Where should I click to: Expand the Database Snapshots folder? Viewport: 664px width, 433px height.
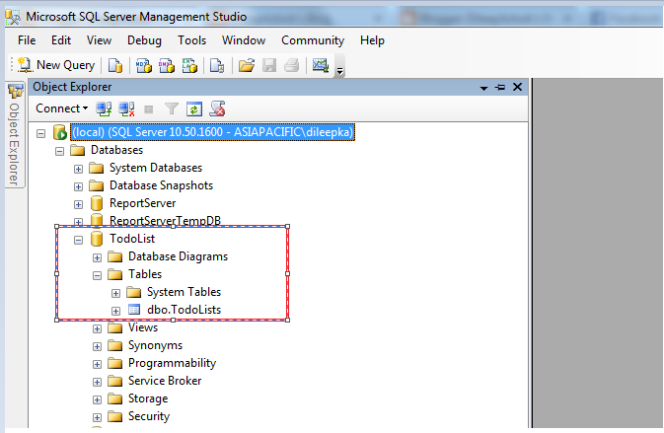[x=78, y=186]
